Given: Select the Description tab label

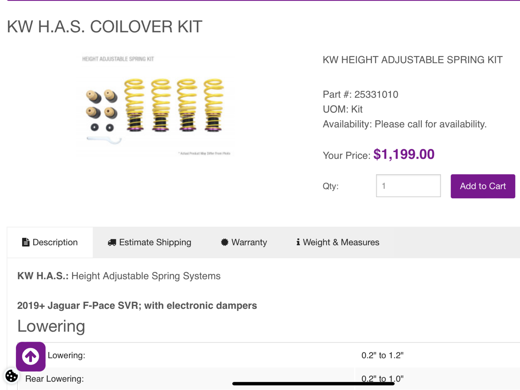Looking at the screenshot, I should click(55, 242).
